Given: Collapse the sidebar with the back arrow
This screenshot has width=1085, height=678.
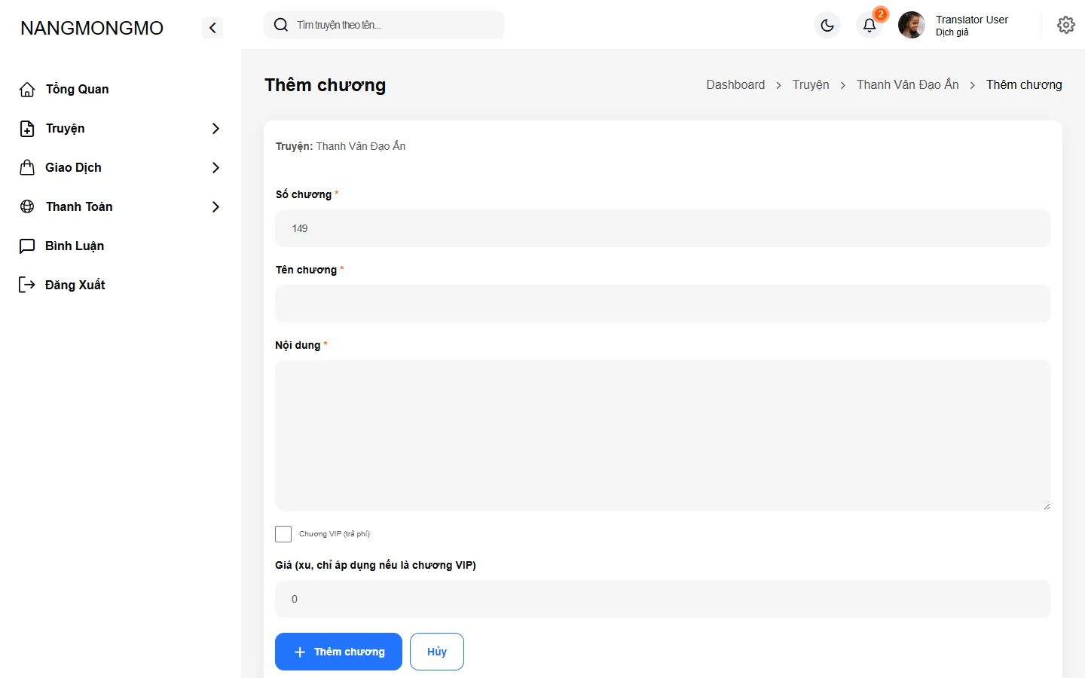Looking at the screenshot, I should click(212, 28).
